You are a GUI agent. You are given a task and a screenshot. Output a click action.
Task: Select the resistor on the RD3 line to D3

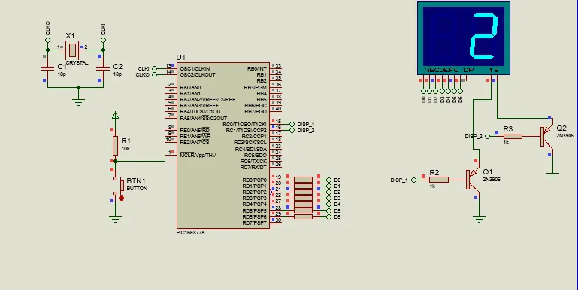point(304,198)
